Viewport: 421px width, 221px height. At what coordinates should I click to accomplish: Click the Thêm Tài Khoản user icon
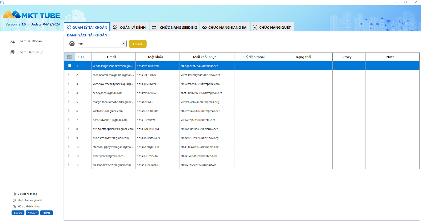(12, 42)
